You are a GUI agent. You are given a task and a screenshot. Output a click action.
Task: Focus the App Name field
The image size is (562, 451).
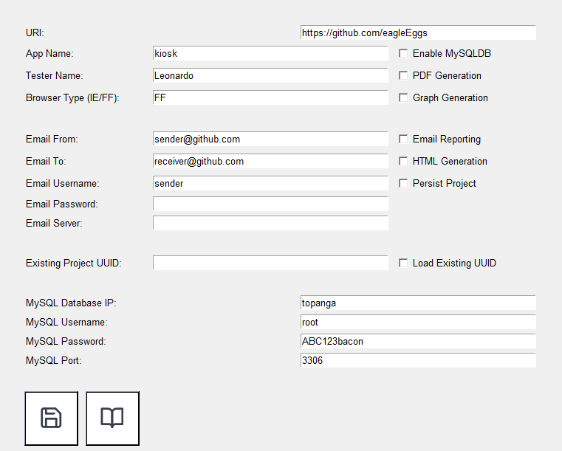[270, 53]
